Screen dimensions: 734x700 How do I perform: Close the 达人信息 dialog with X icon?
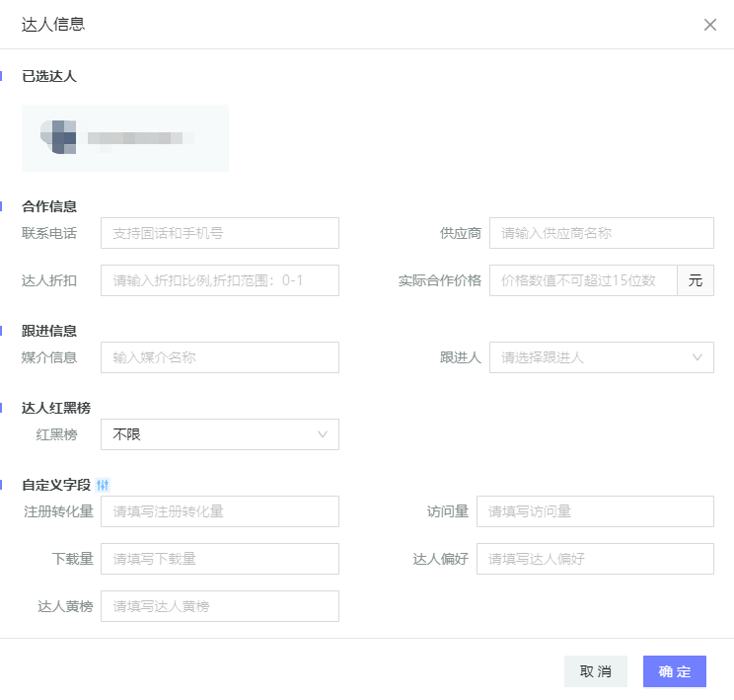pyautogui.click(x=709, y=25)
